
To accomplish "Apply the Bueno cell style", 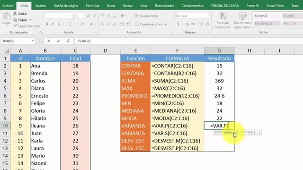I will [293, 16].
